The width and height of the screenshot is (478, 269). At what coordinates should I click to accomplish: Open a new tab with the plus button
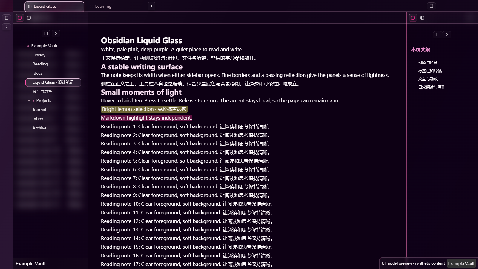point(151,6)
